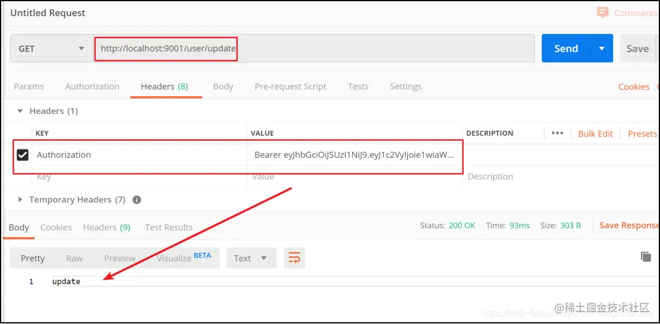Switch to the Tests tab
The image size is (660, 324).
(x=358, y=87)
